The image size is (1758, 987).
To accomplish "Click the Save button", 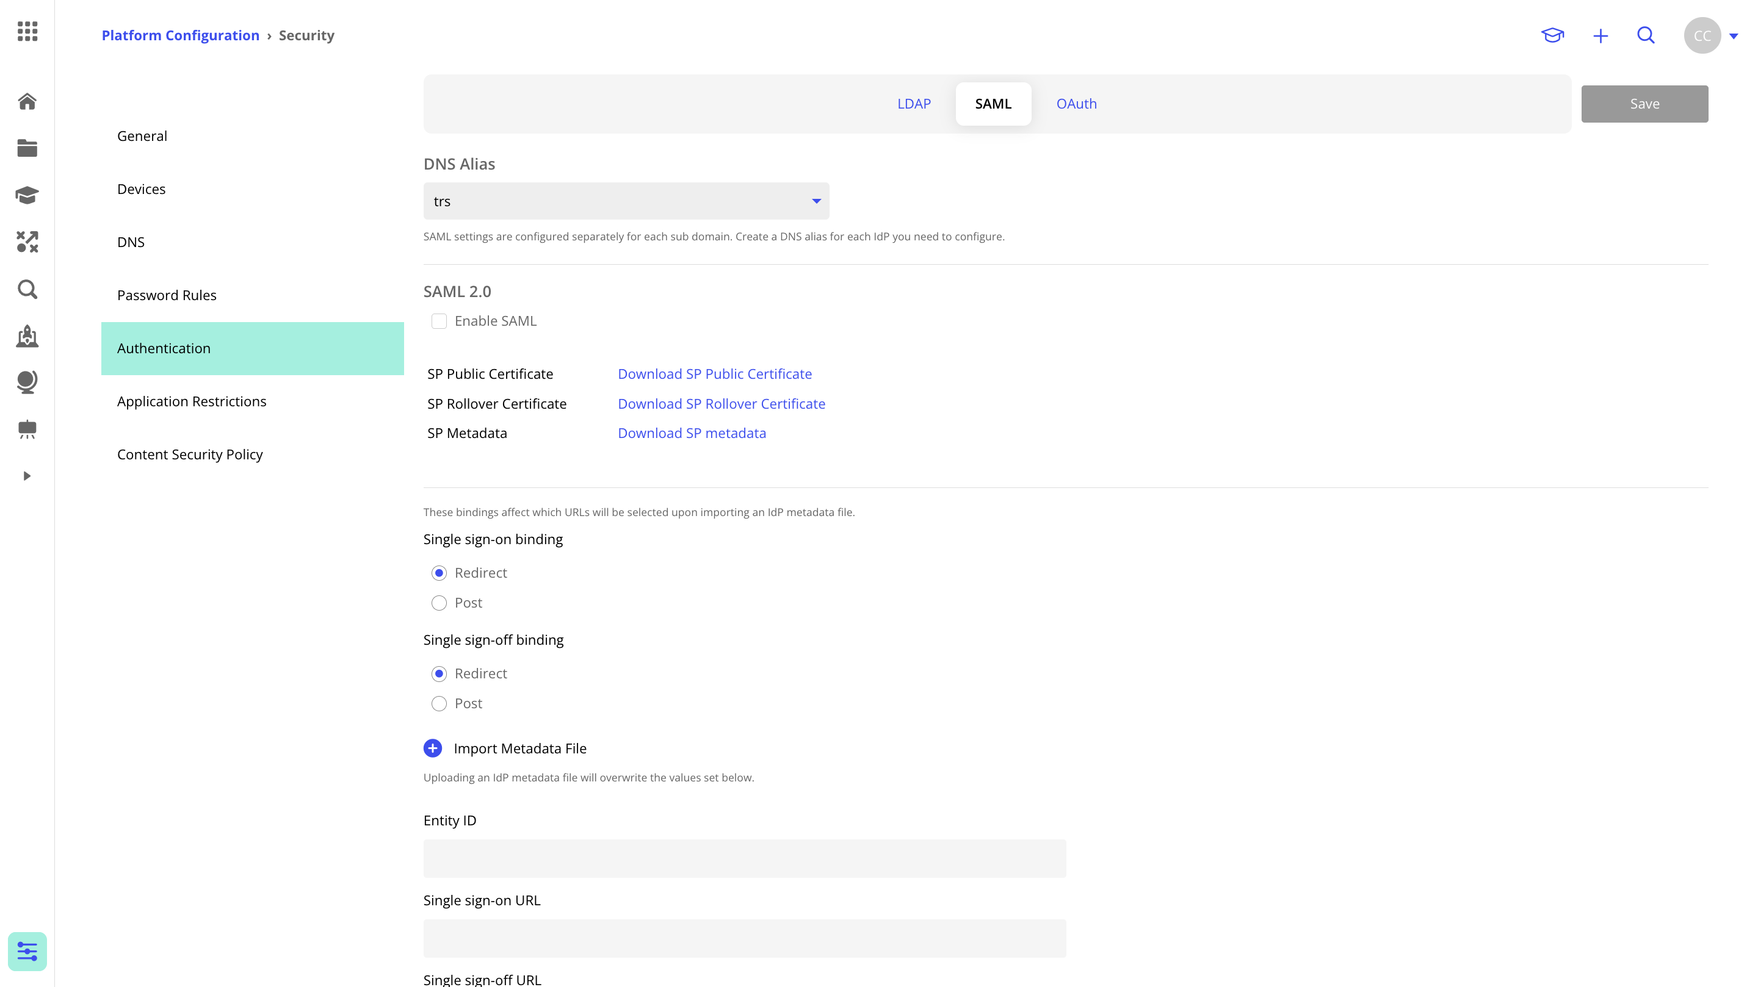I will (1644, 104).
